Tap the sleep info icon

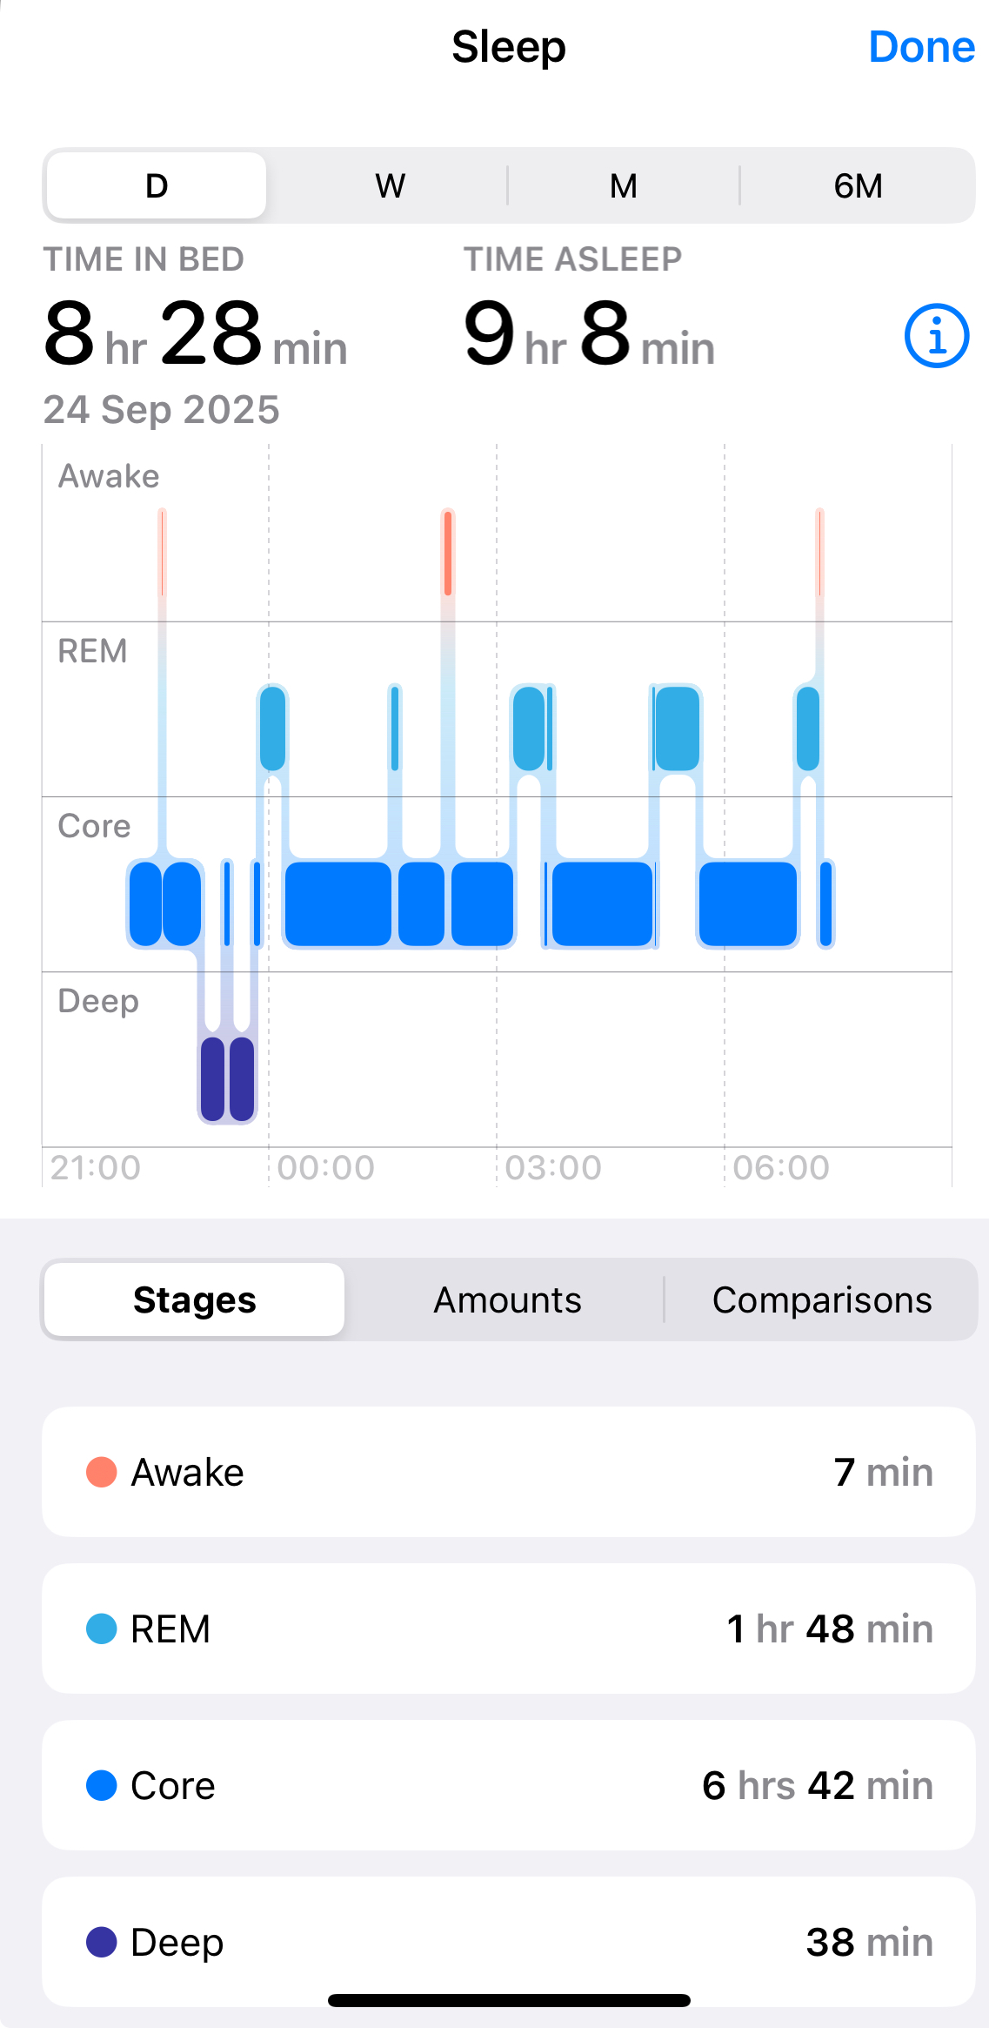pos(936,336)
